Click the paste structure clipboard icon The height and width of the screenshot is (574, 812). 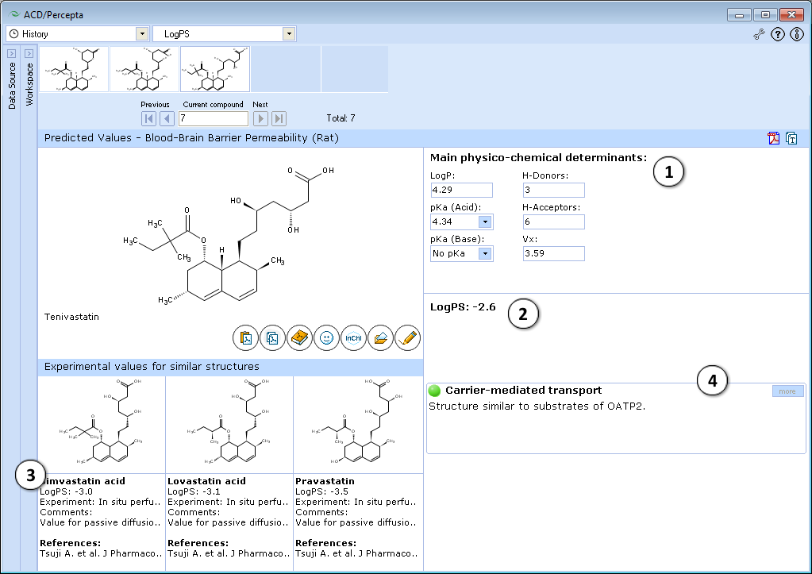[x=245, y=338]
